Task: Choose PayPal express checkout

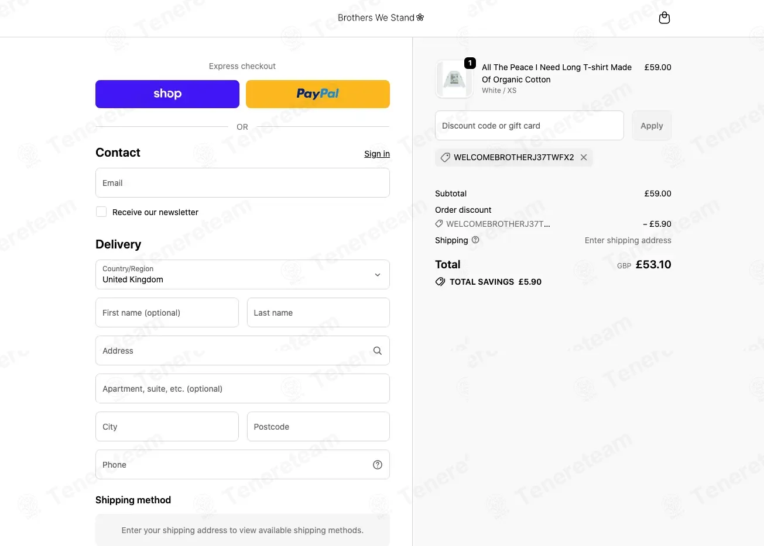Action: tap(318, 94)
